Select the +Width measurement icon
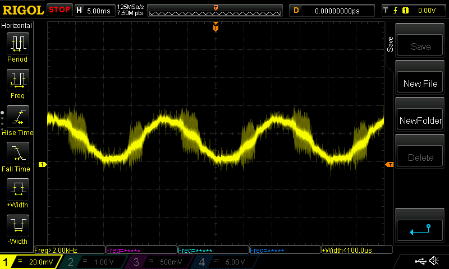449x269 pixels. click(17, 192)
